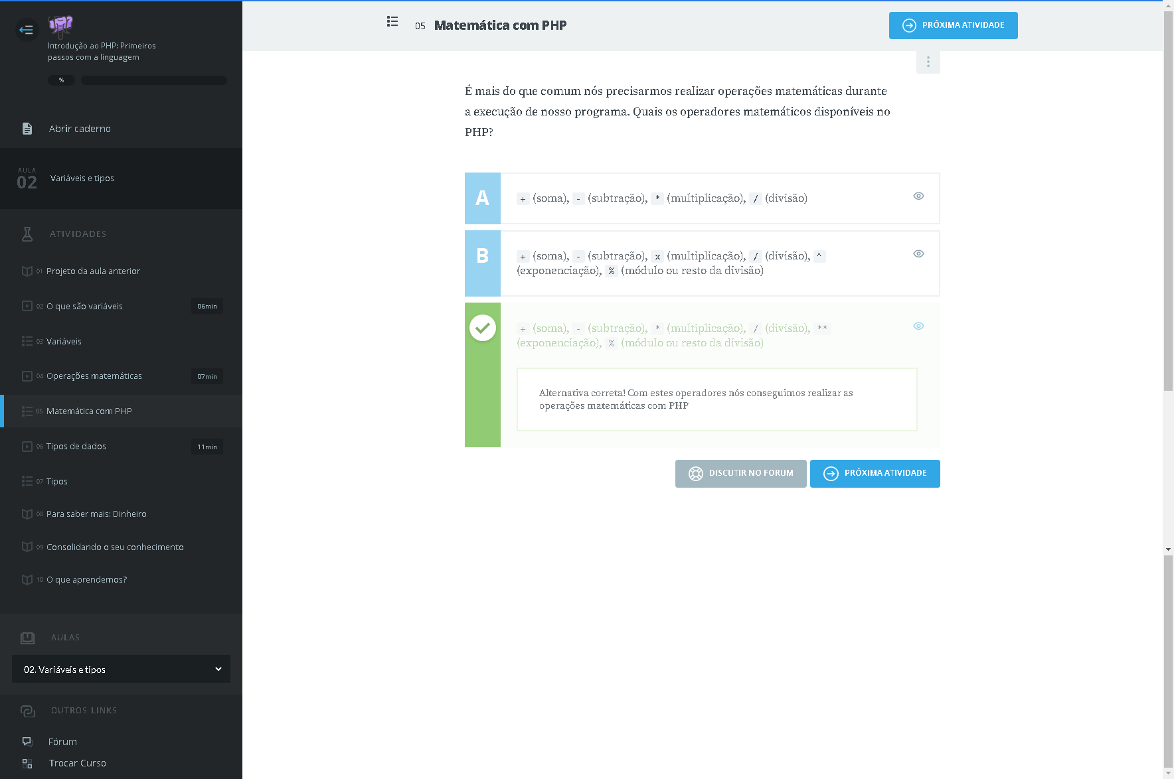Click the Abrir caderno notebook icon
The image size is (1174, 779).
tap(27, 129)
